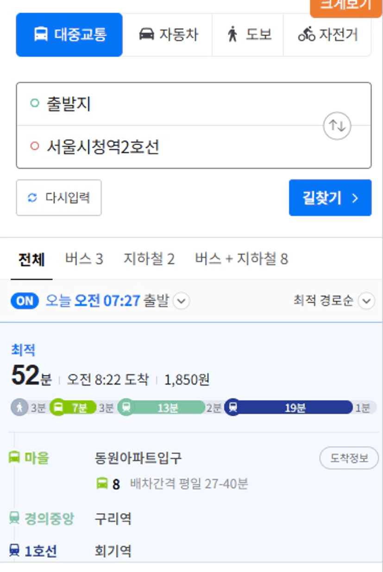
Task: Select the 도보 walking mode option
Action: [x=248, y=35]
